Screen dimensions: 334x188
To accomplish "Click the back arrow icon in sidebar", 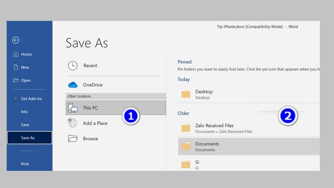I will click(x=16, y=40).
